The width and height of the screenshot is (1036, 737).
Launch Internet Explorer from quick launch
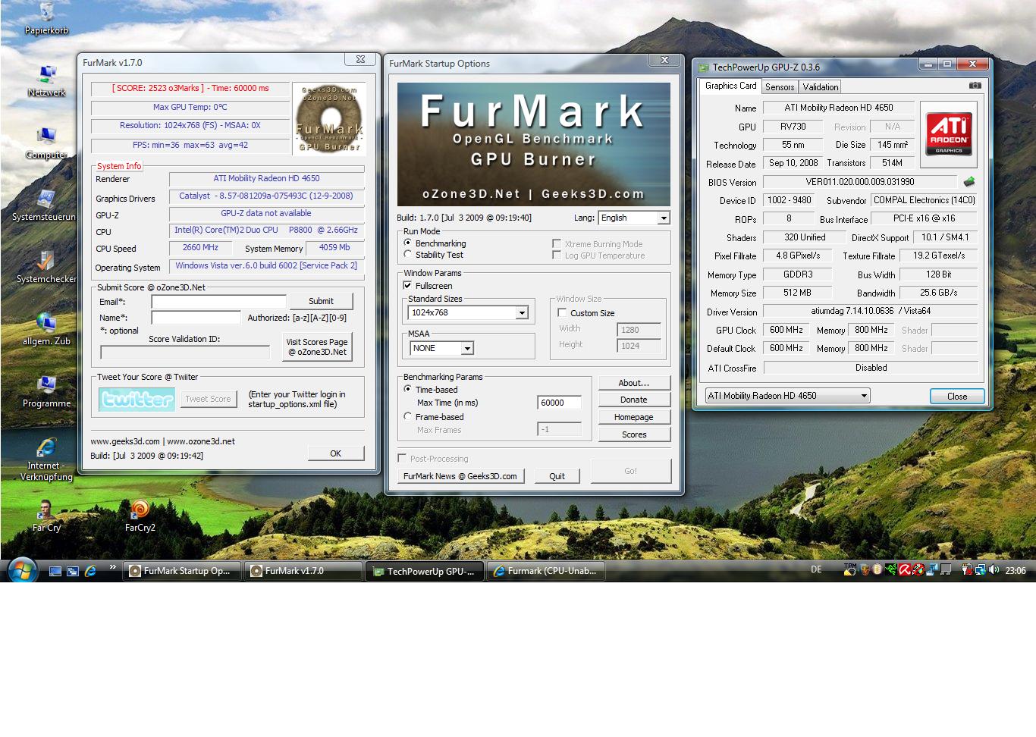click(90, 571)
